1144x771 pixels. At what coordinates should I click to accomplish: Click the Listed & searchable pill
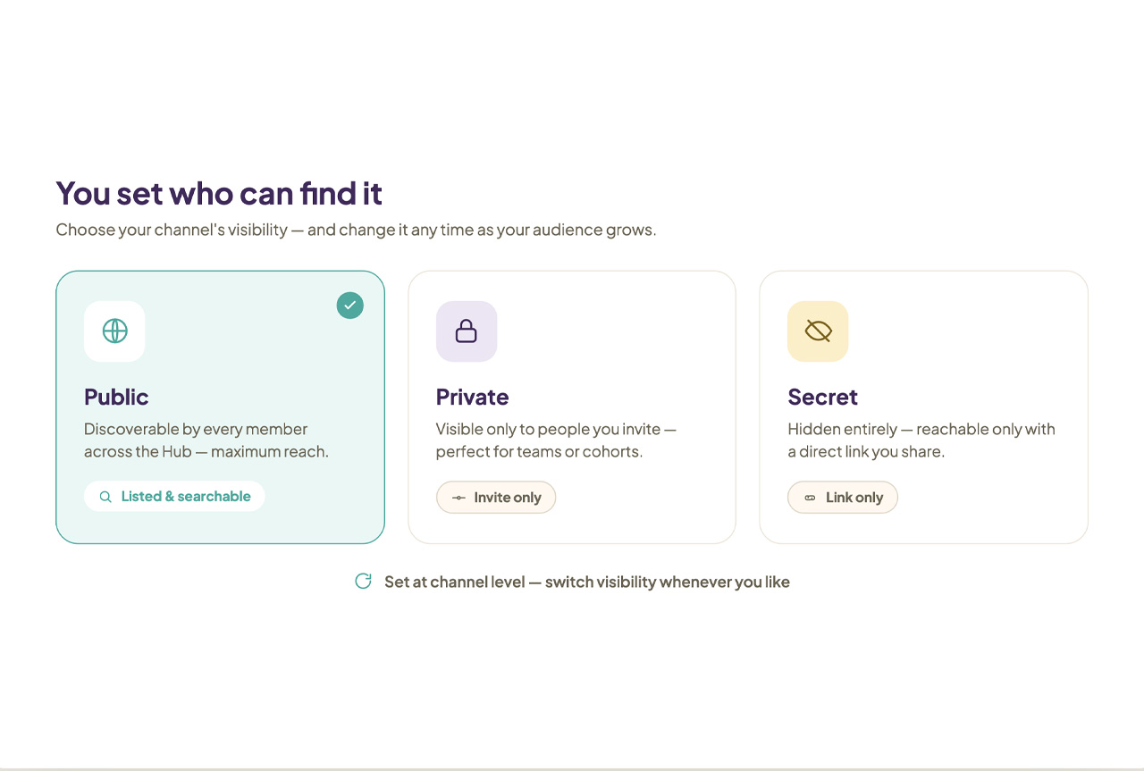coord(174,497)
